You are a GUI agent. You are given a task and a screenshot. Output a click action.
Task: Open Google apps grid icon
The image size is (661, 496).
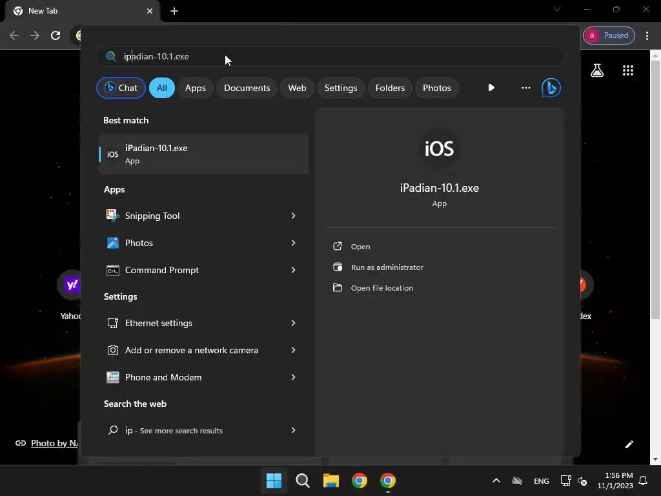(628, 70)
